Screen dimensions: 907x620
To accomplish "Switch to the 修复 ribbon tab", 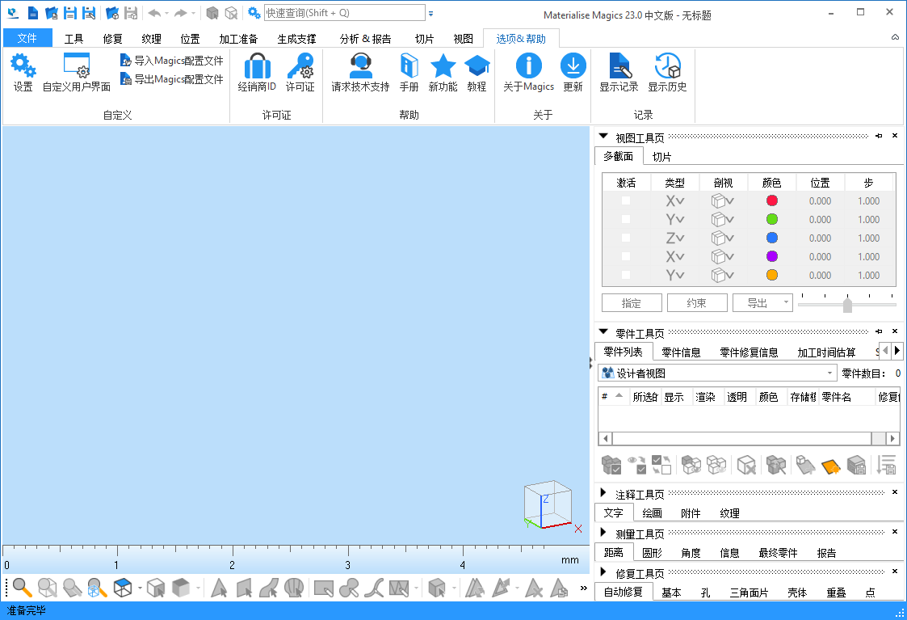I will tap(112, 39).
